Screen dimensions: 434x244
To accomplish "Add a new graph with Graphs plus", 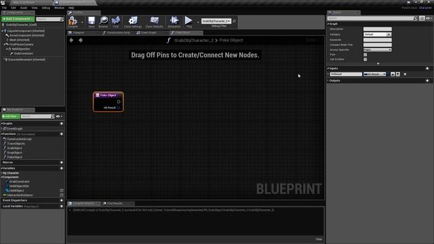I will coord(62,123).
